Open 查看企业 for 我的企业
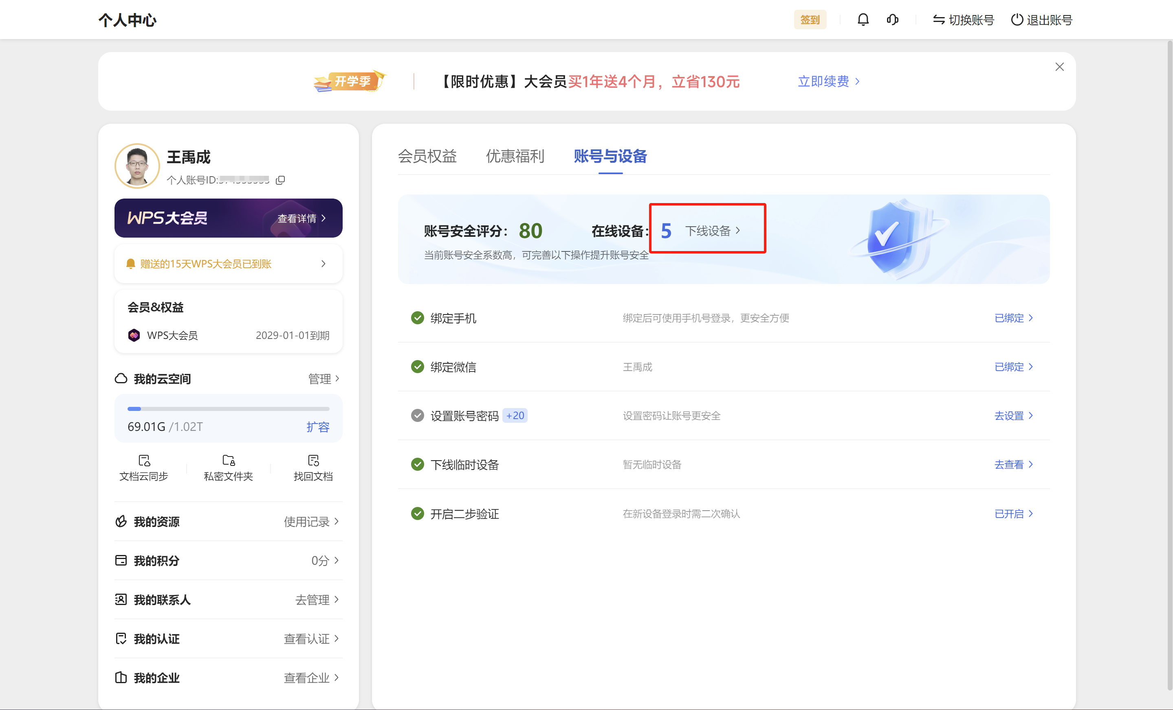Image resolution: width=1173 pixels, height=710 pixels. click(x=311, y=677)
